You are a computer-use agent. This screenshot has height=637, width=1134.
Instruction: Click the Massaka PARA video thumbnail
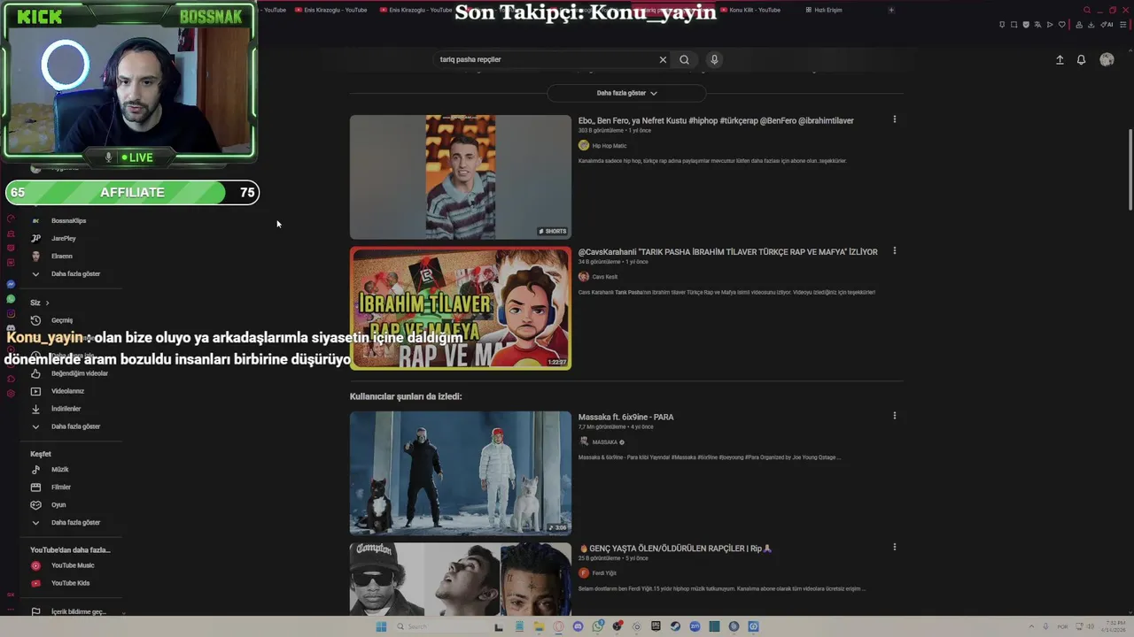[461, 473]
